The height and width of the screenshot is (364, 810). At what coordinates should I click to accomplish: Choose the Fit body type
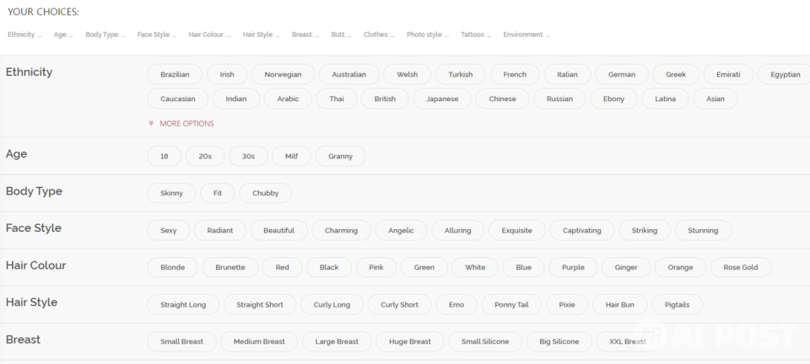point(218,193)
